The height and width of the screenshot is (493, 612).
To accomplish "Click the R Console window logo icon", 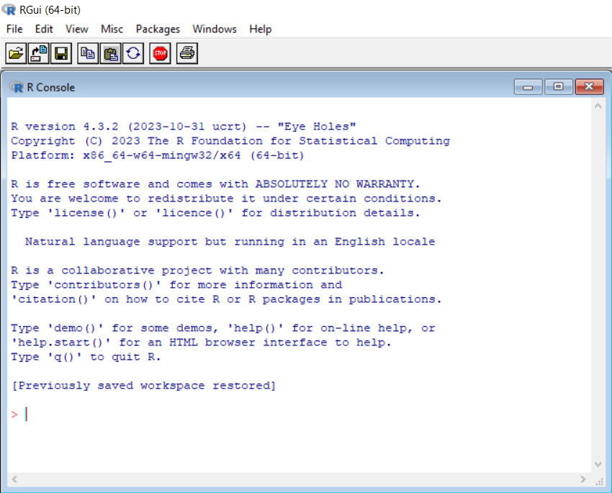I will click(x=17, y=87).
